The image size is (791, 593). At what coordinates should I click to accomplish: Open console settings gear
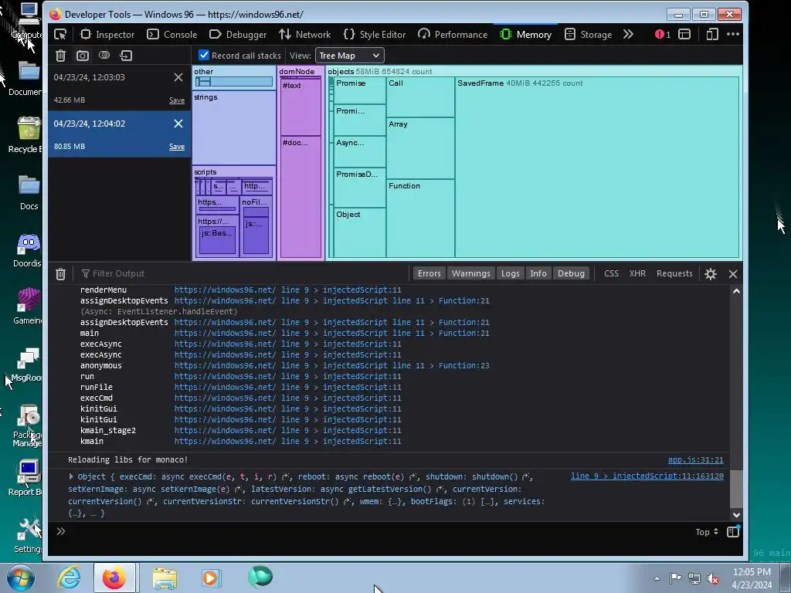pyautogui.click(x=711, y=274)
